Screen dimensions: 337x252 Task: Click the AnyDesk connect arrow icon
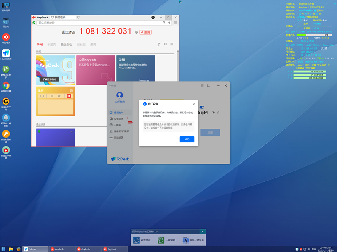pyautogui.click(x=169, y=23)
